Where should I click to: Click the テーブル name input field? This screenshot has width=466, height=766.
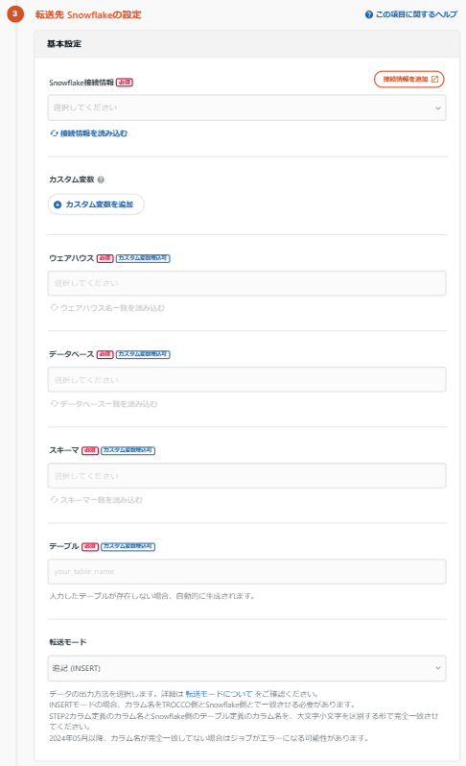(x=247, y=571)
